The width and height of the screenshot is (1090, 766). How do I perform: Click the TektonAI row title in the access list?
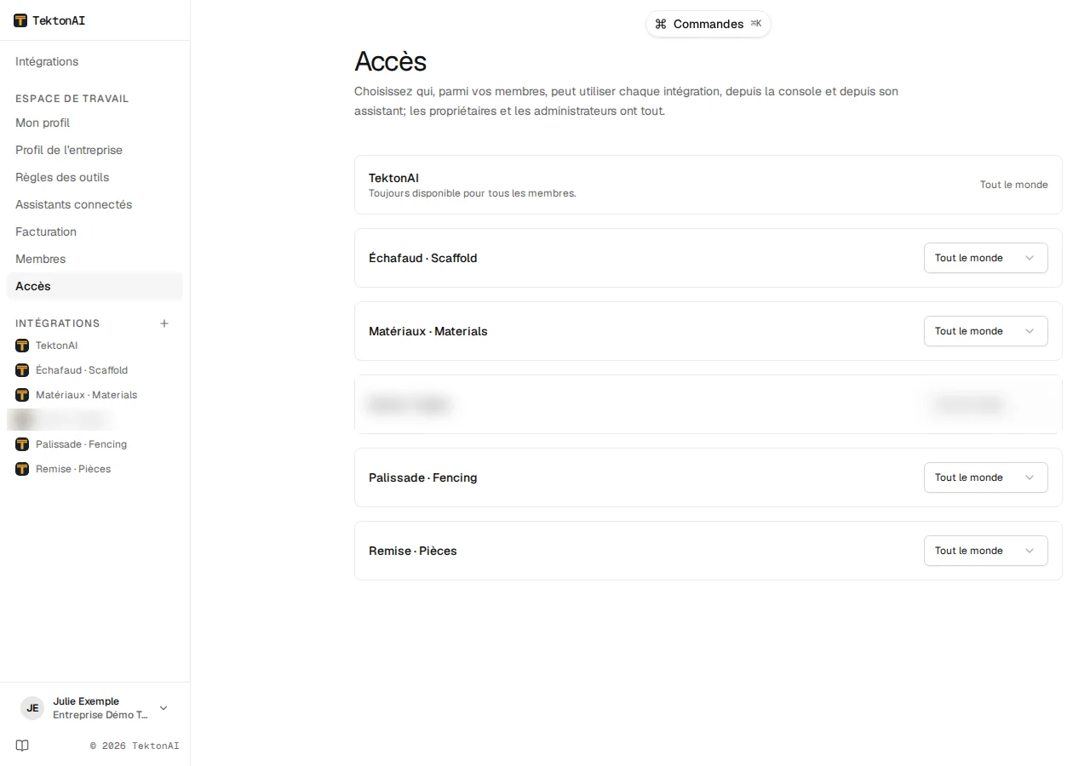pyautogui.click(x=393, y=178)
